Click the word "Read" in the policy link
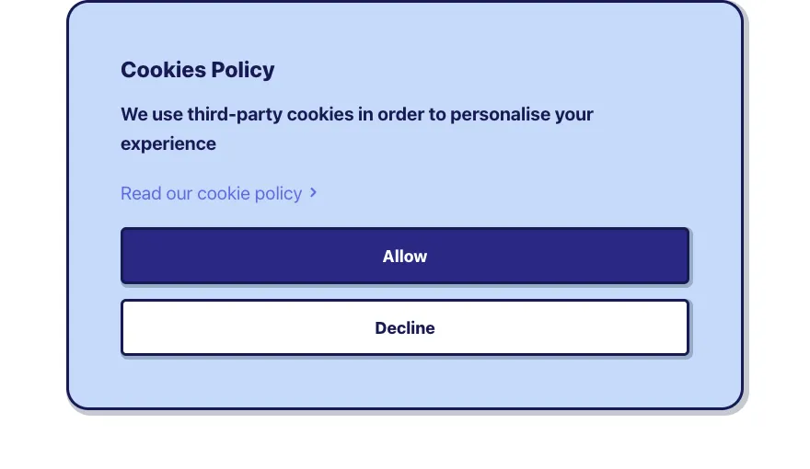 [x=141, y=193]
